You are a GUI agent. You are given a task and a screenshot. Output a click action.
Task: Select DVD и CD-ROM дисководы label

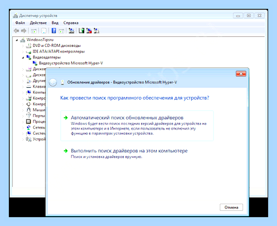coord(57,46)
